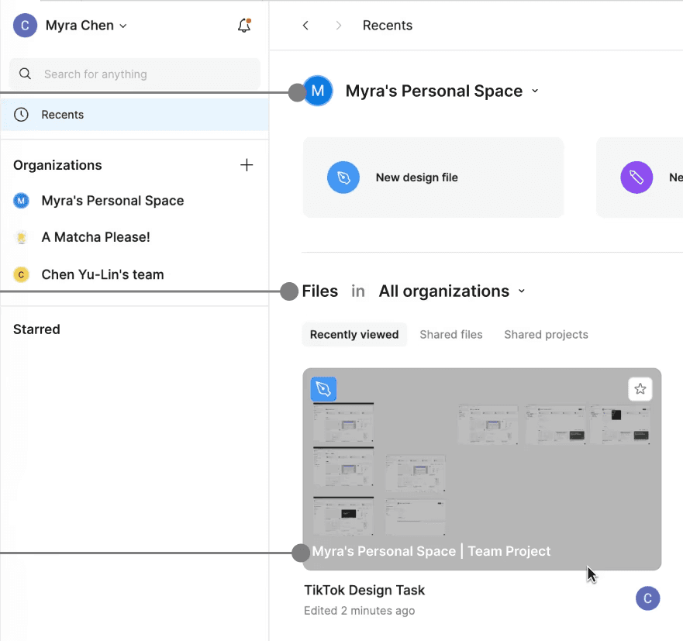Select the Recently viewed tab
The height and width of the screenshot is (641, 683).
354,335
